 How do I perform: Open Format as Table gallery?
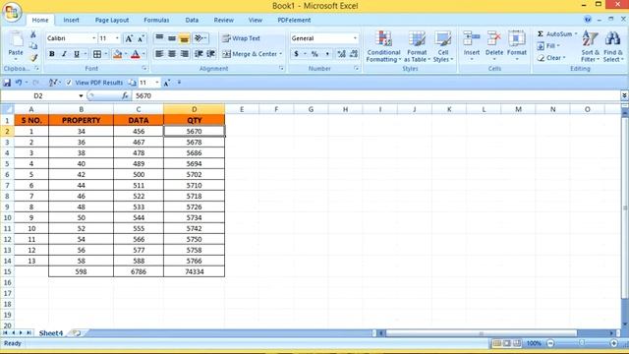point(417,46)
